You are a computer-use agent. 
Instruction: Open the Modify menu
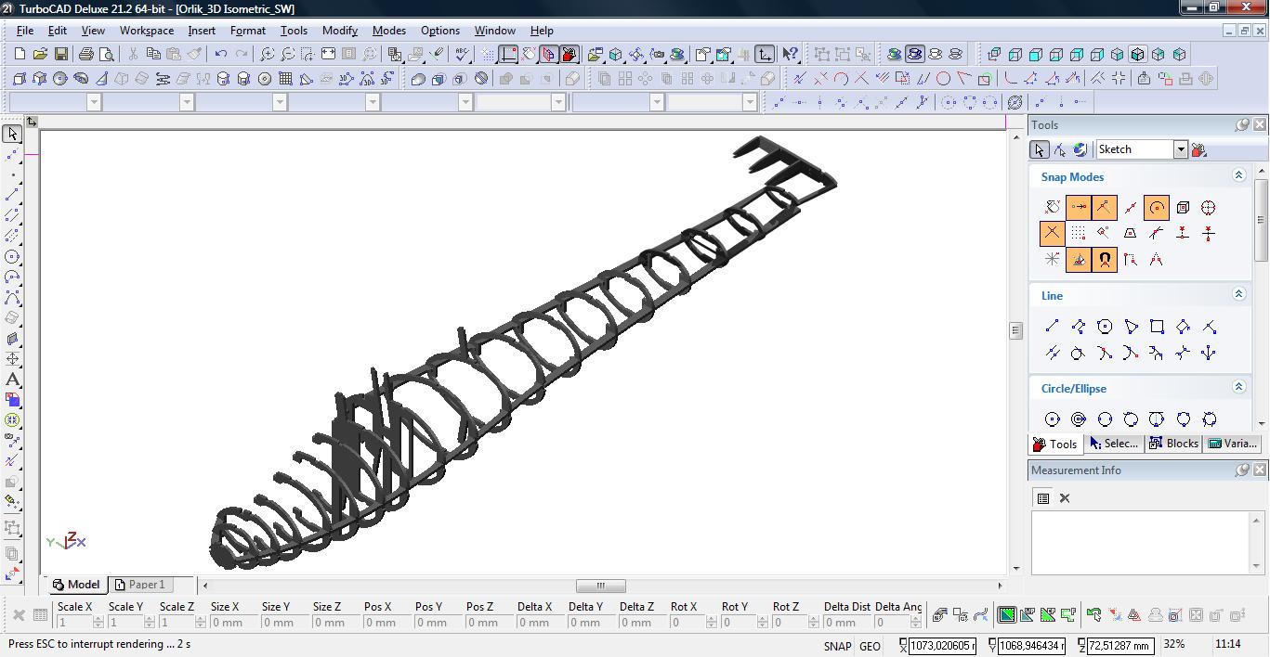coord(339,31)
